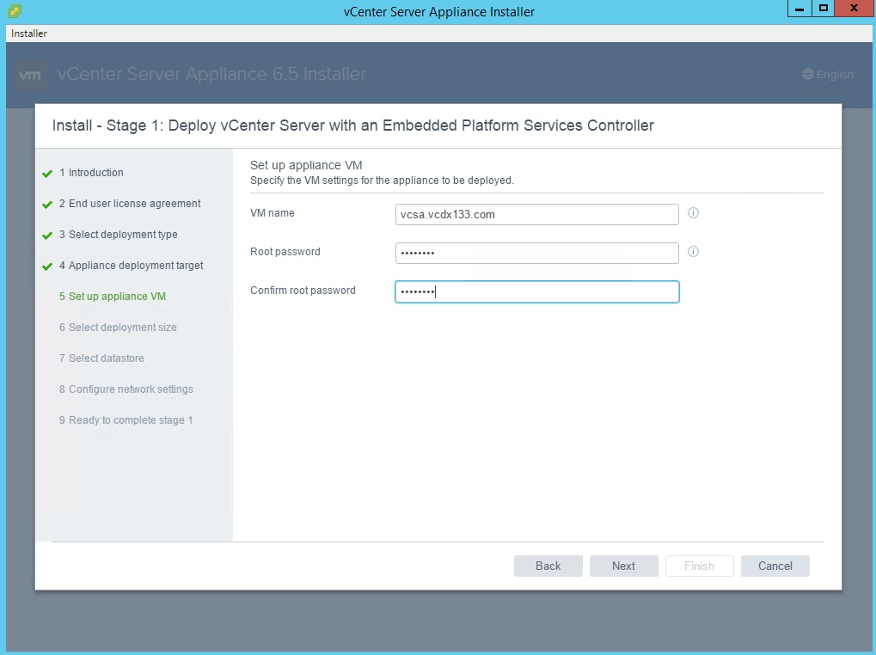Click into the Root password field
The height and width of the screenshot is (655, 876).
click(536, 253)
